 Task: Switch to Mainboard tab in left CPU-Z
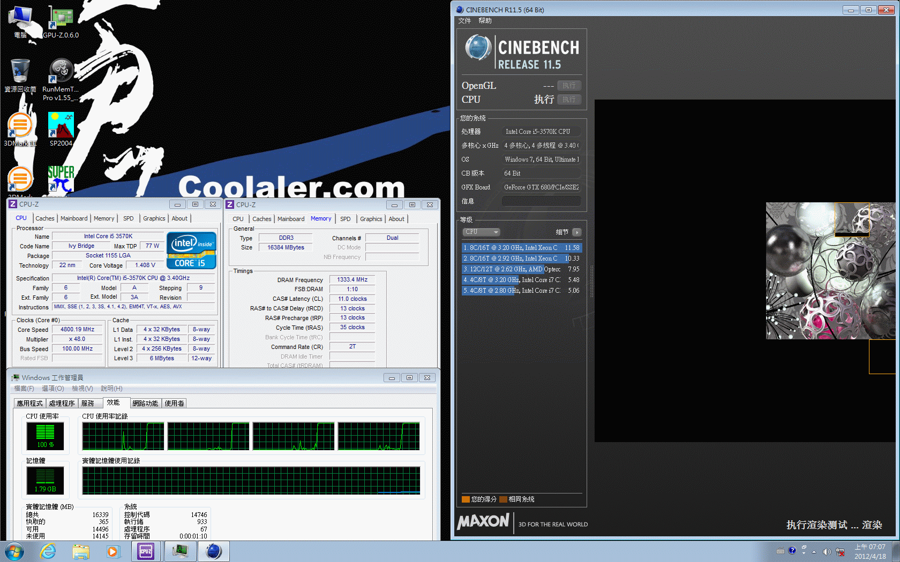click(74, 218)
